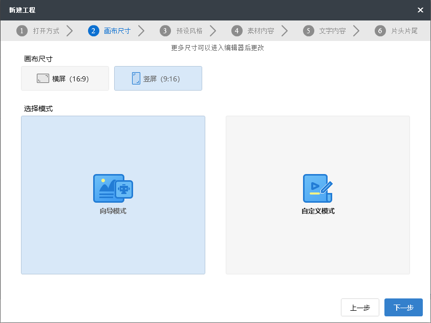
Task: Click the landscape screen icon
Action: point(43,78)
